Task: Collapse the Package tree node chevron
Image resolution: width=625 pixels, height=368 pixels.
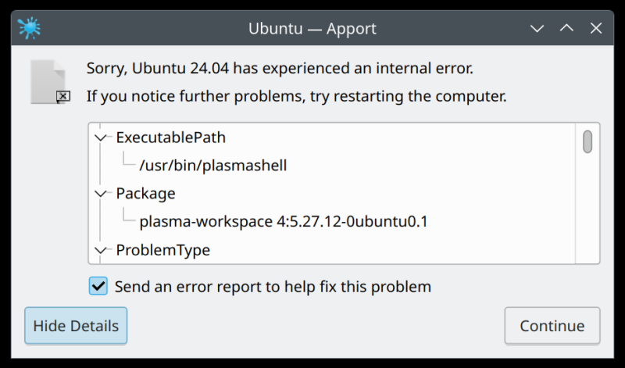Action: click(101, 195)
